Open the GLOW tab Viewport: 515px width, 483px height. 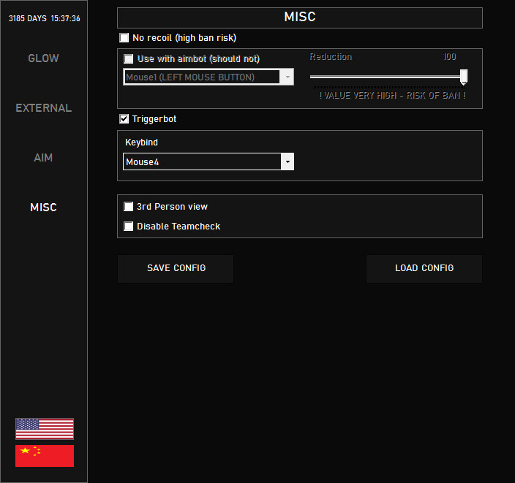(x=43, y=58)
